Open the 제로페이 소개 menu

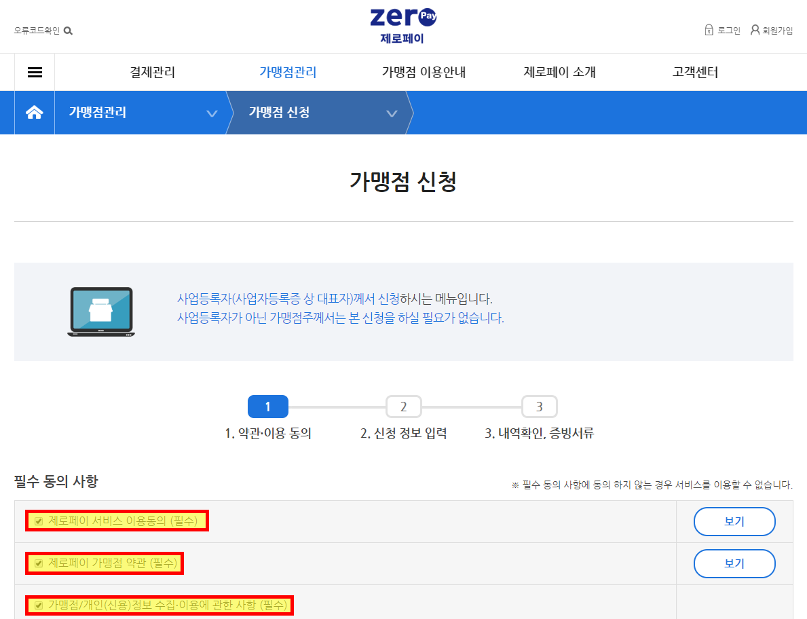coord(559,72)
